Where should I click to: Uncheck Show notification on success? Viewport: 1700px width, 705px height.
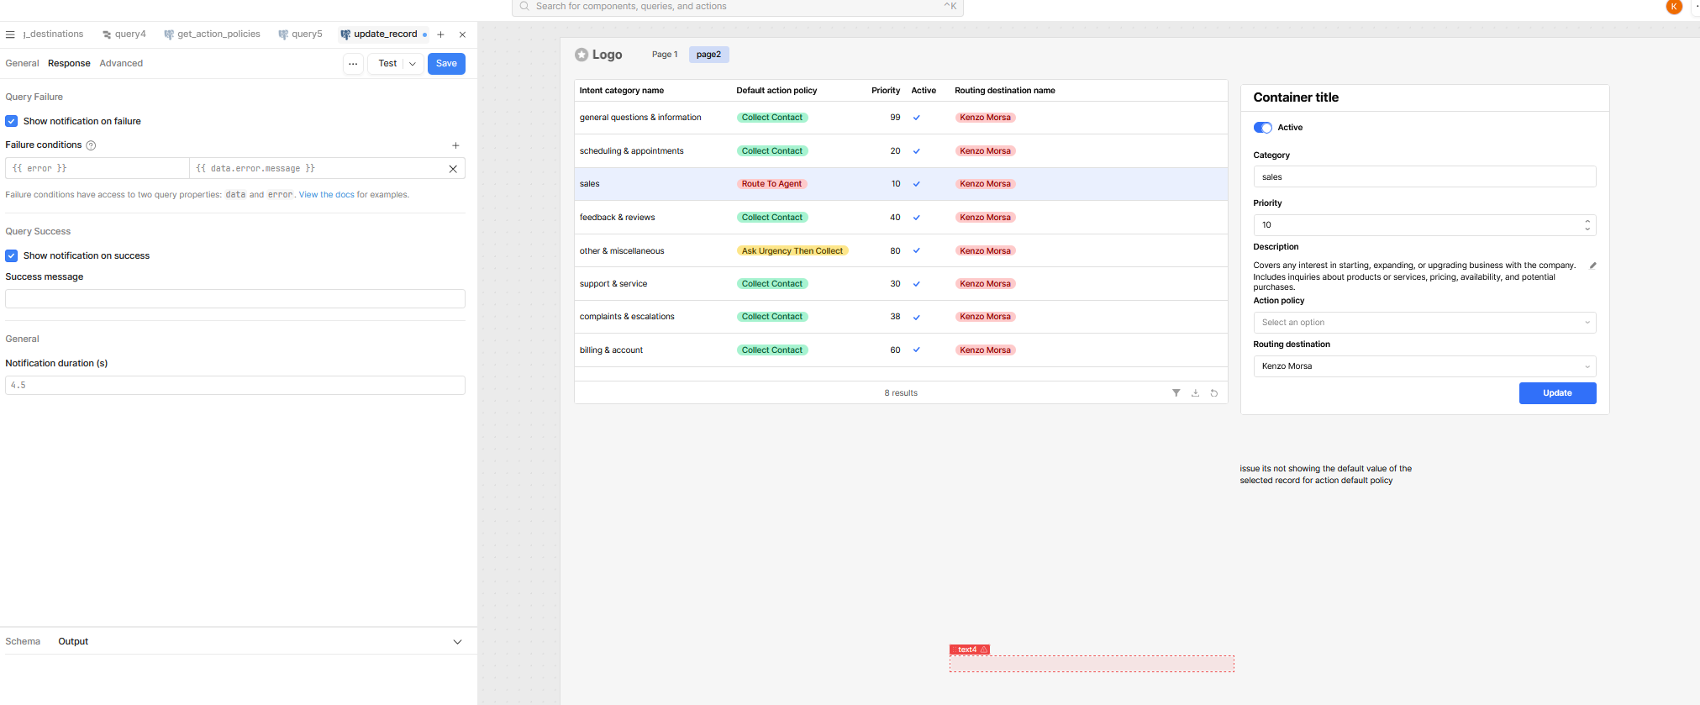coord(12,255)
